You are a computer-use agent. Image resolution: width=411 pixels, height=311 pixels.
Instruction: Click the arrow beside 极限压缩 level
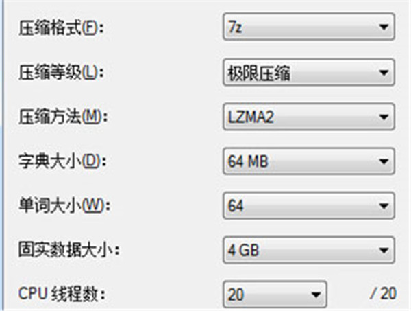coord(384,73)
